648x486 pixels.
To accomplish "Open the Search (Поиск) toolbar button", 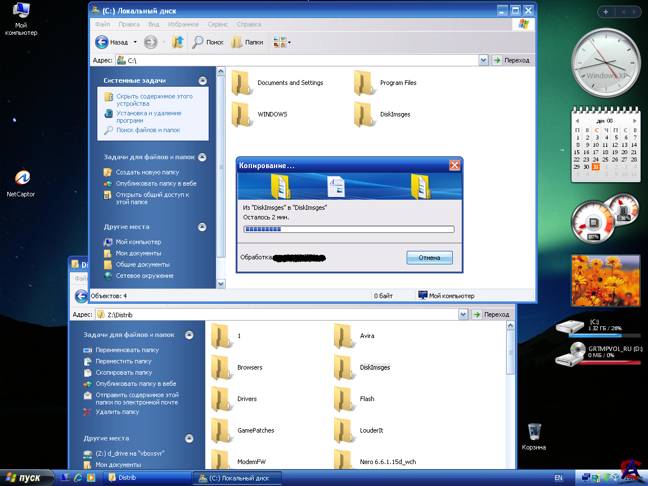I will [208, 42].
